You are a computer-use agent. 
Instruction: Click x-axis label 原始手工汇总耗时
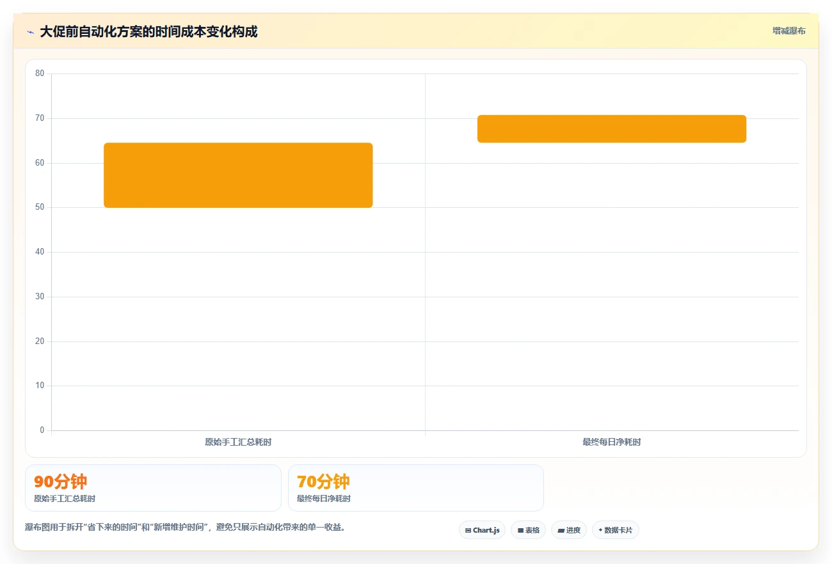238,442
